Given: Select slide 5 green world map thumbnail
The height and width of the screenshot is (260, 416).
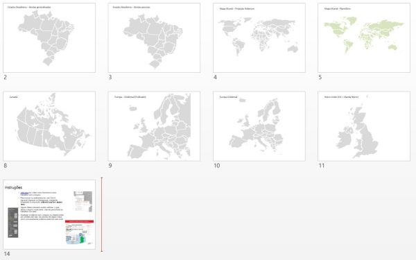Looking at the screenshot, I should point(364,37).
